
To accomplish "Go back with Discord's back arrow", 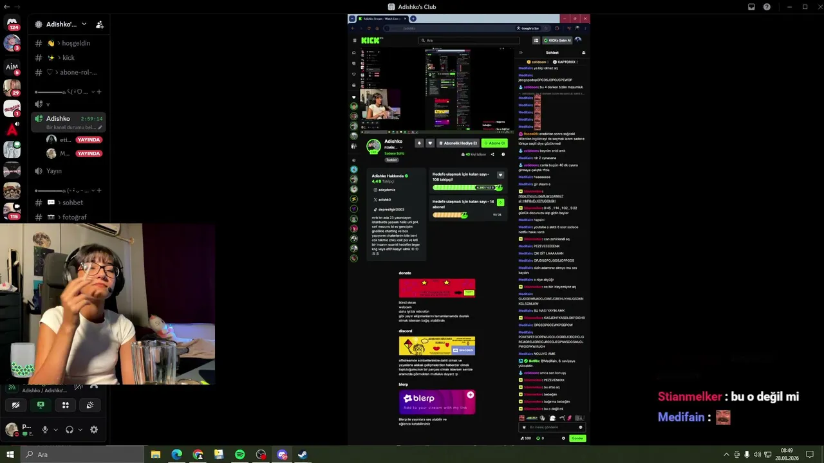I will click(6, 7).
